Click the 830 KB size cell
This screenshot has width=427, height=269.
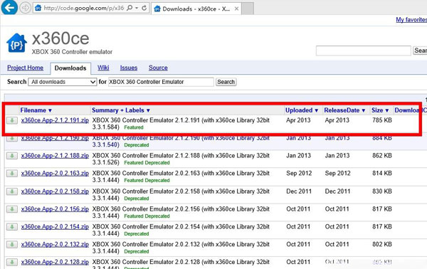[382, 191]
